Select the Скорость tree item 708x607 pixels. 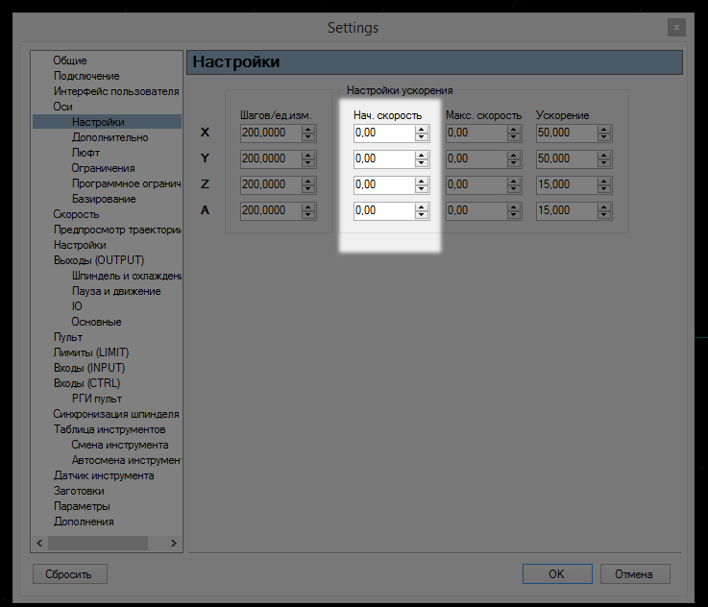tap(76, 214)
